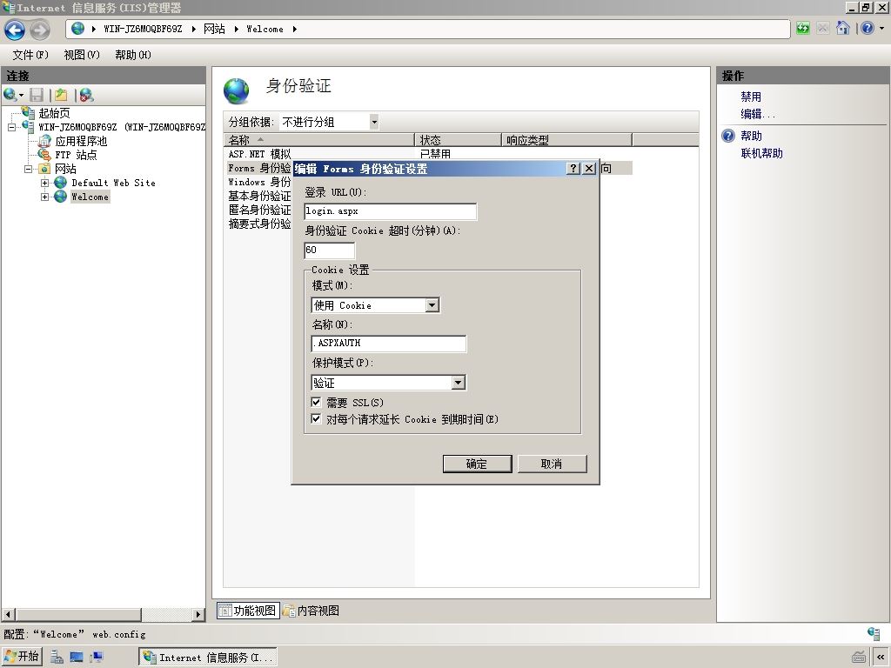Click the green refresh icon

(802, 29)
